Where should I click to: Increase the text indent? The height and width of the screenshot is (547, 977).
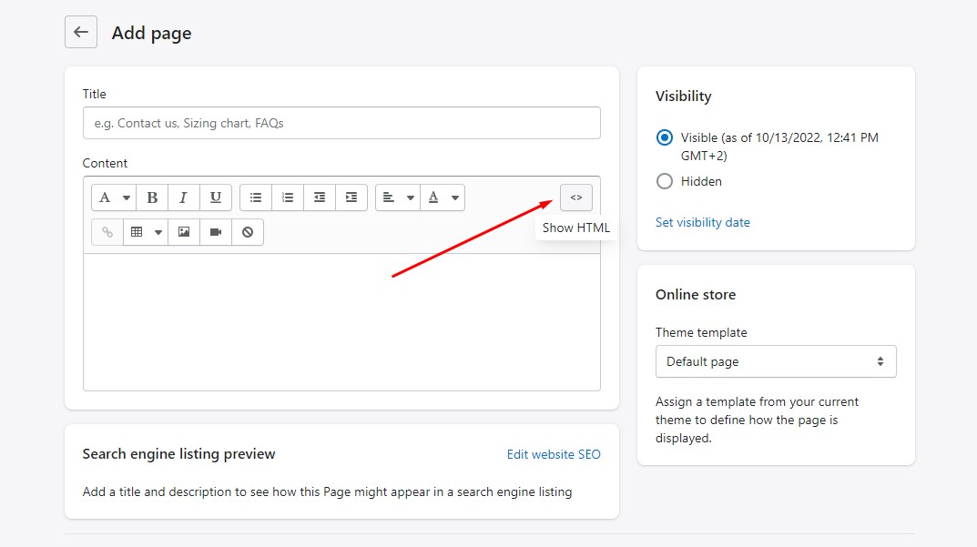point(351,197)
